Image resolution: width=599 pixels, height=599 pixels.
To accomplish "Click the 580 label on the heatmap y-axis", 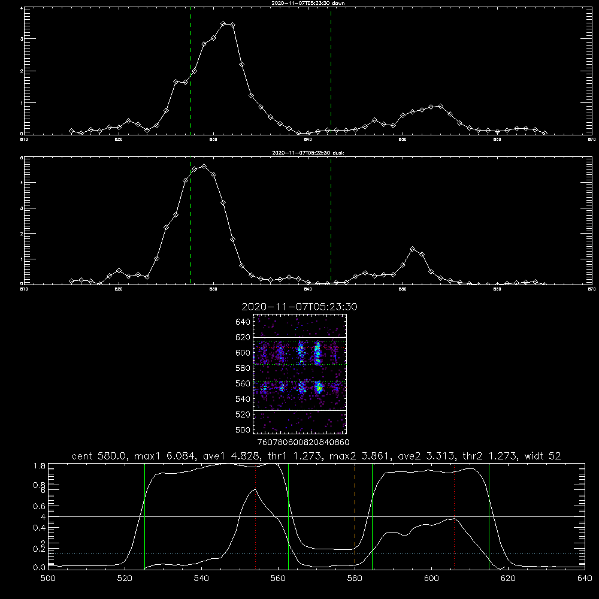I will [x=243, y=368].
